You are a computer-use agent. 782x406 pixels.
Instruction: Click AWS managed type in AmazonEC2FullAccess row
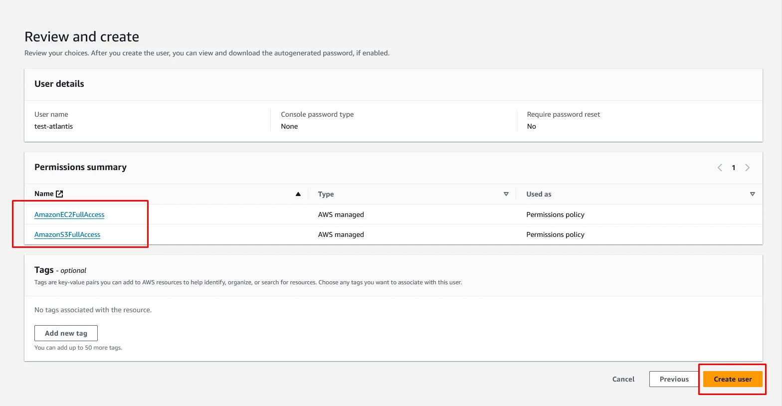pos(341,214)
